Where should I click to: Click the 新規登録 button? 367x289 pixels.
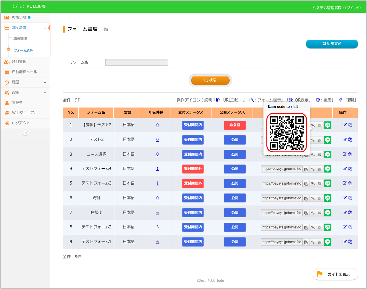332,44
